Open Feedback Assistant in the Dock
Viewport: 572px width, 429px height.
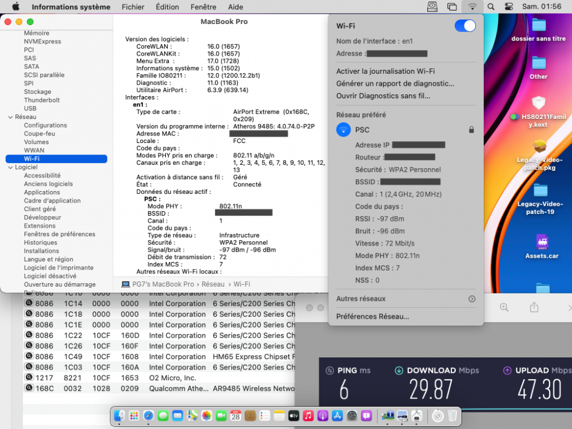click(x=366, y=415)
